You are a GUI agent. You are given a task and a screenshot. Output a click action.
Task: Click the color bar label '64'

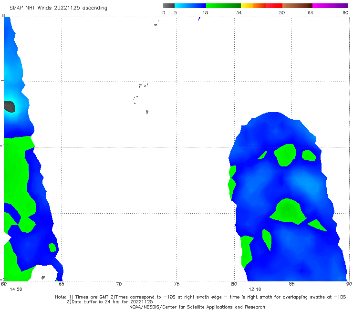(311, 13)
